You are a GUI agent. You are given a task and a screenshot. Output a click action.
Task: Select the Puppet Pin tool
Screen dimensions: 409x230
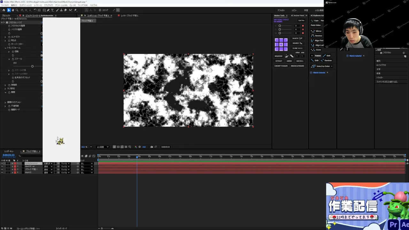75,10
